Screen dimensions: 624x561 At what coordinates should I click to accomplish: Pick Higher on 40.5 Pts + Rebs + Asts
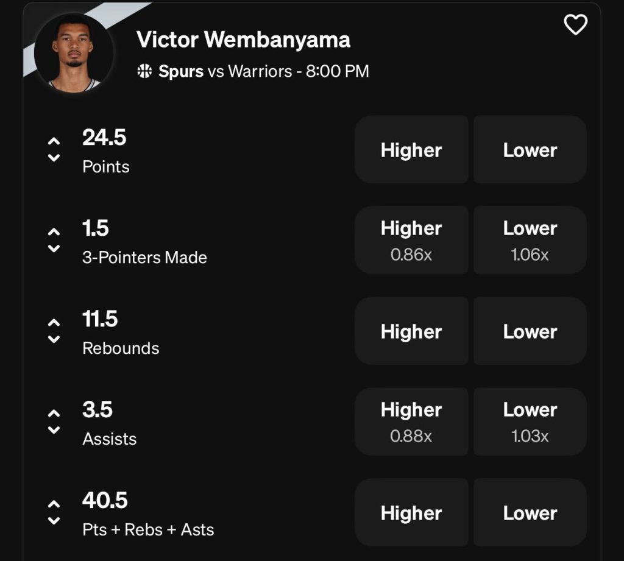411,512
